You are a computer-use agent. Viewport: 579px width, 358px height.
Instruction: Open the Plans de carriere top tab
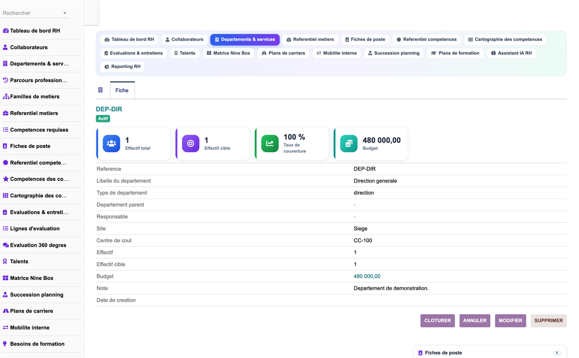[283, 53]
